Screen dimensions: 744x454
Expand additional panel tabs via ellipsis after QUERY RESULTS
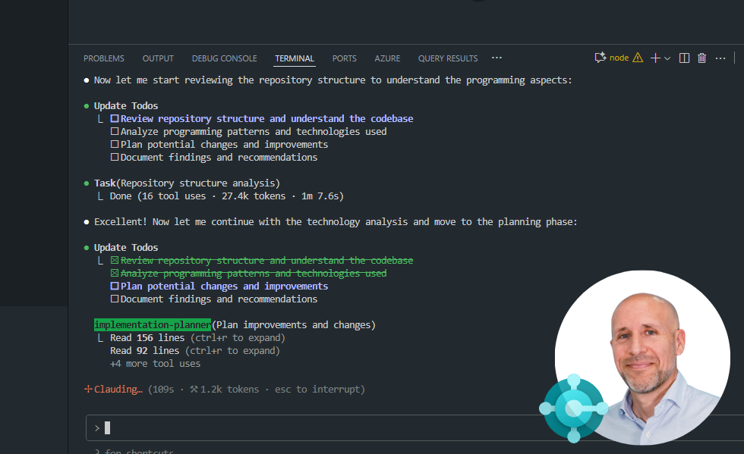click(x=497, y=58)
